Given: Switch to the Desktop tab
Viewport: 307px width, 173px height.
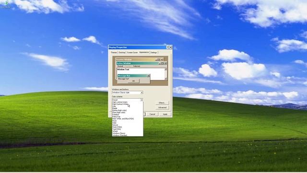Looking at the screenshot, I should tap(122, 52).
